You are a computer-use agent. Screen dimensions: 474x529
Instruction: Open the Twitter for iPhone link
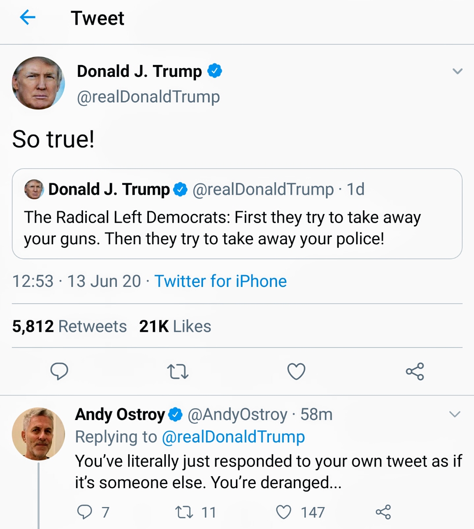click(x=221, y=281)
